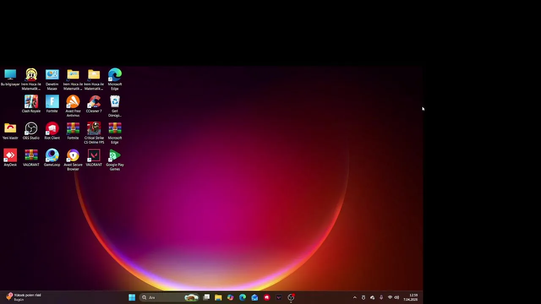The width and height of the screenshot is (541, 304).
Task: Open Task View on the taskbar
Action: [x=206, y=298]
